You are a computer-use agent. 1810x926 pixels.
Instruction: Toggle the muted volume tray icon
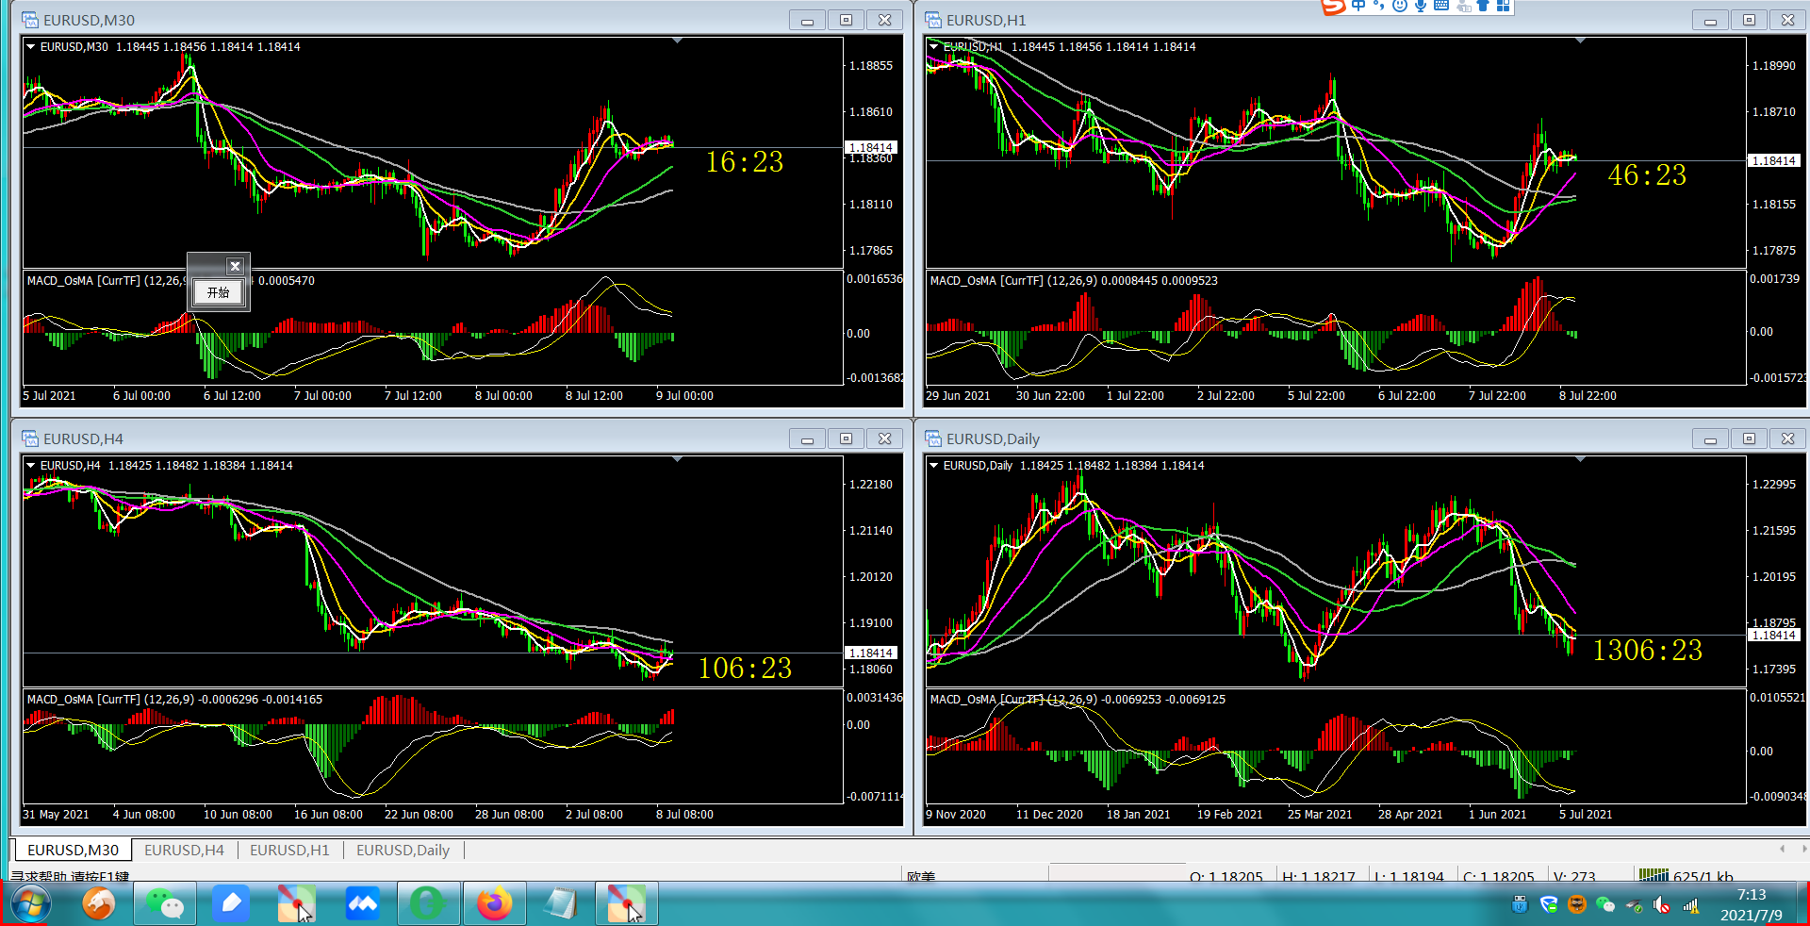pos(1662,905)
